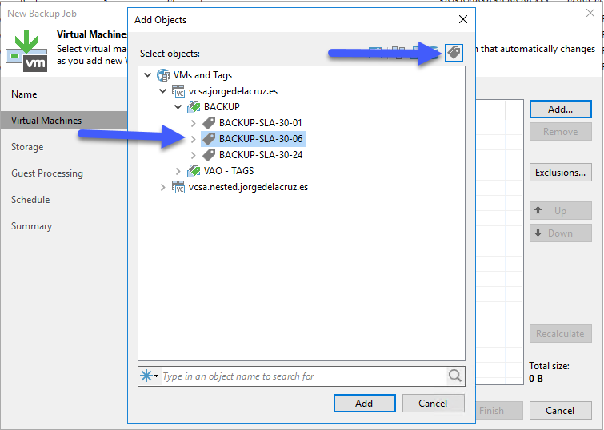Click Cancel in the New Backup Job window
The height and width of the screenshot is (430, 604).
[x=561, y=410]
